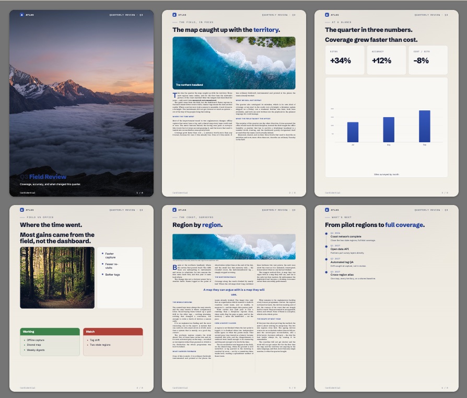Click the 'Weekly digests' item
This screenshot has width=467, height=398.
pos(36,350)
